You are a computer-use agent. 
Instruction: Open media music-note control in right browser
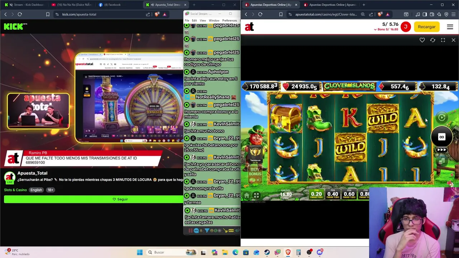click(418, 14)
